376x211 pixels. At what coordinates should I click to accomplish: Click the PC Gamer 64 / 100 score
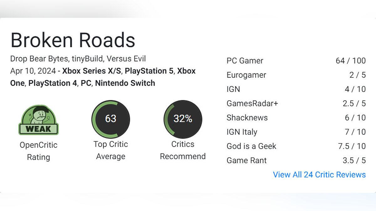point(350,61)
